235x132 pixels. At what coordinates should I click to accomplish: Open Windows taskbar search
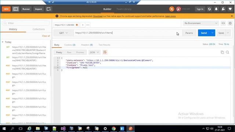click(x=12, y=129)
